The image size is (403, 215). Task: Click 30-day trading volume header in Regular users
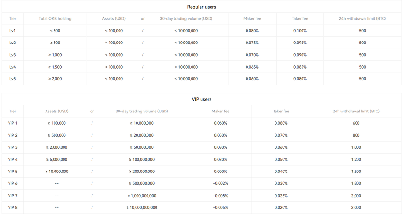coord(186,19)
